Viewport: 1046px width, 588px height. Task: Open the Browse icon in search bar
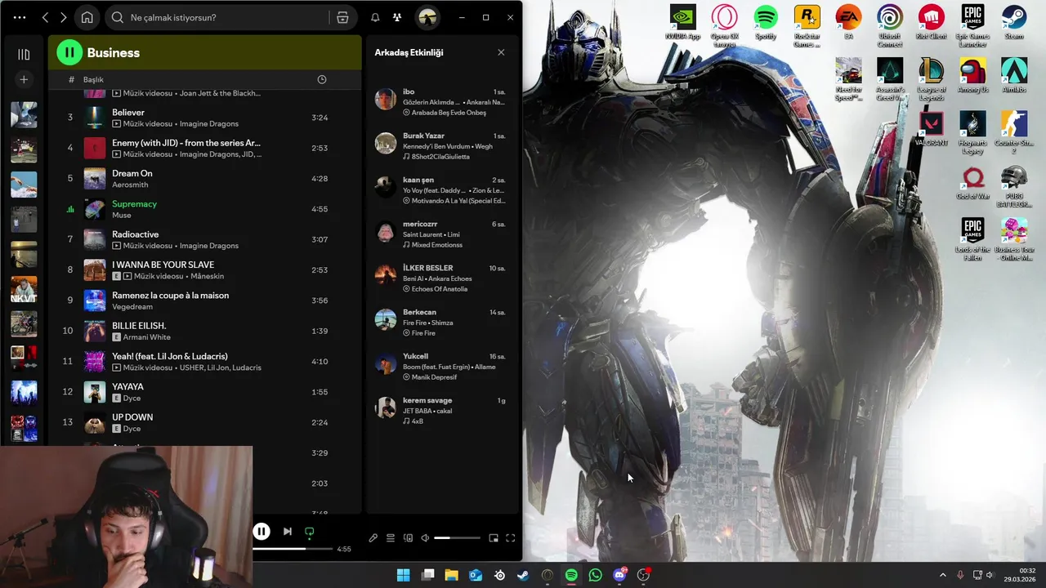342,17
